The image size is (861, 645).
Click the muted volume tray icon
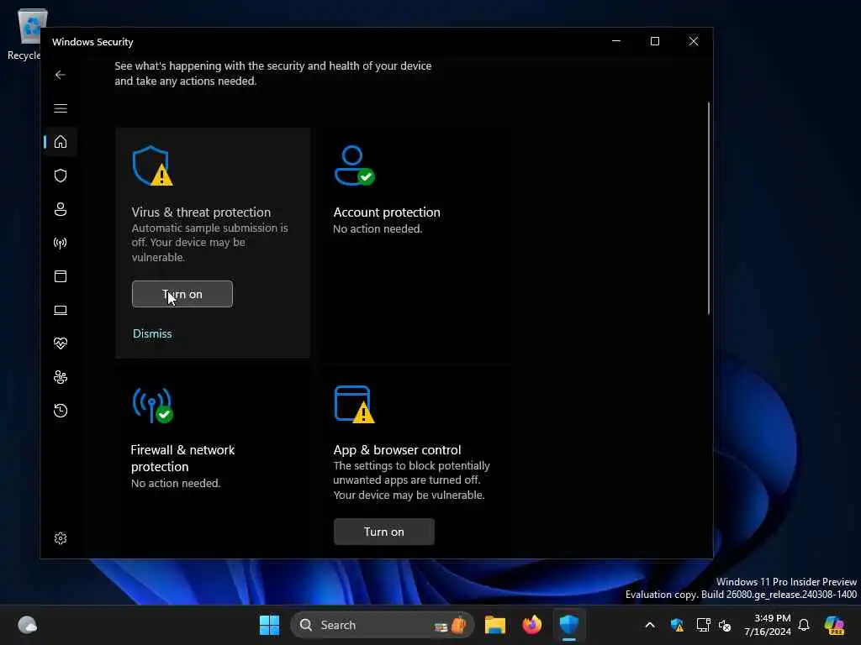click(725, 625)
